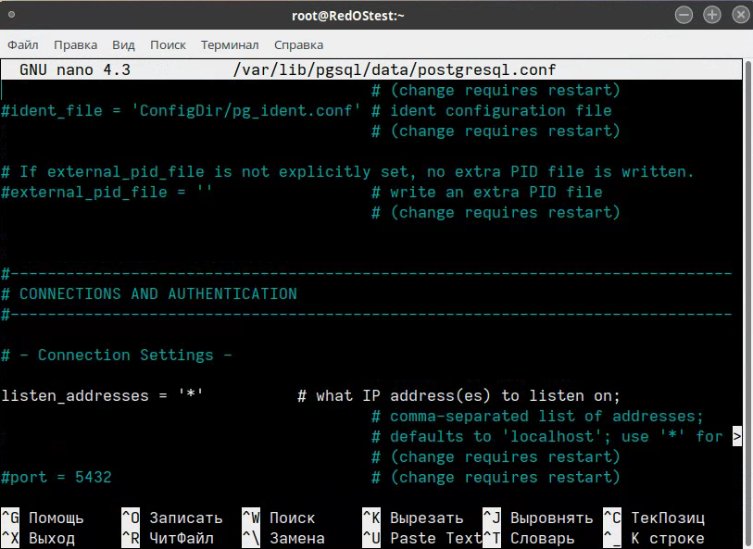Click the ^O Записать shortcut label

(x=172, y=518)
